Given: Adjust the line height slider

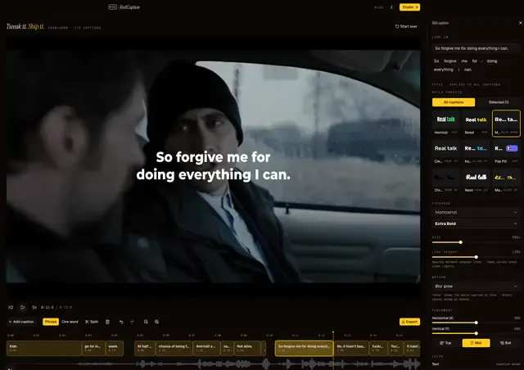Looking at the screenshot, I should click(x=476, y=257).
